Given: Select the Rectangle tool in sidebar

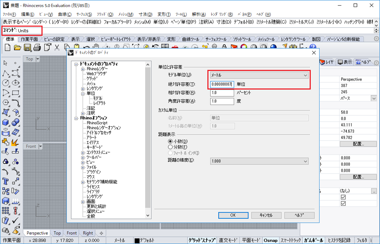Looking at the screenshot, I should pos(16,93).
